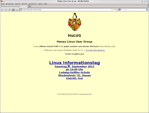This screenshot has width=149, height=113.
Task: Open the Hilfe menu
Action: [x=46, y=4]
